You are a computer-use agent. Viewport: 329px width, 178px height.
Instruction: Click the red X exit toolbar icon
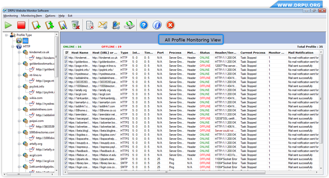(170, 25)
